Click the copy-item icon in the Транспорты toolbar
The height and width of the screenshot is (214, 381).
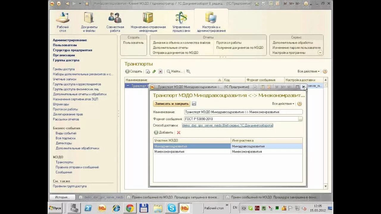[x=148, y=71]
